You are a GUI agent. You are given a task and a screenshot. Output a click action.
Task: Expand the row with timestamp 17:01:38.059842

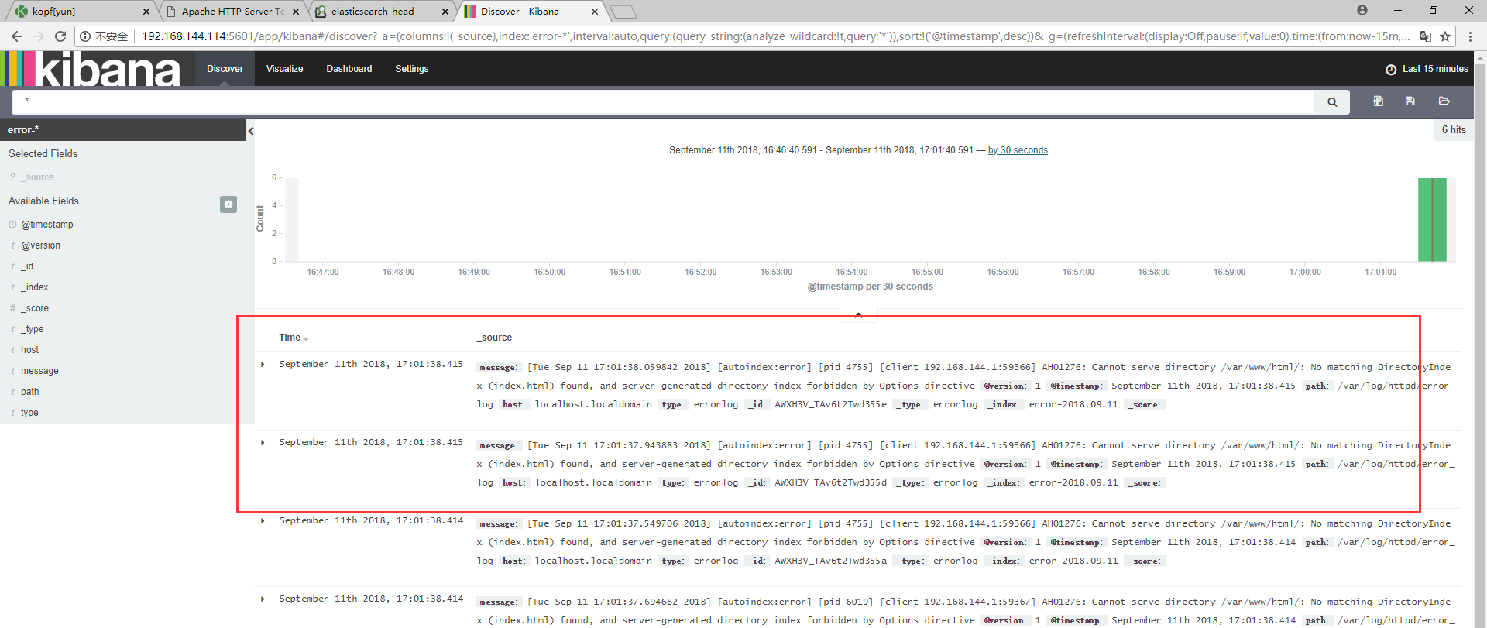(263, 364)
